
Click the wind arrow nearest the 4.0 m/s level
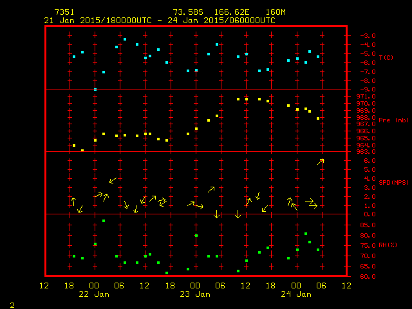click(113, 180)
